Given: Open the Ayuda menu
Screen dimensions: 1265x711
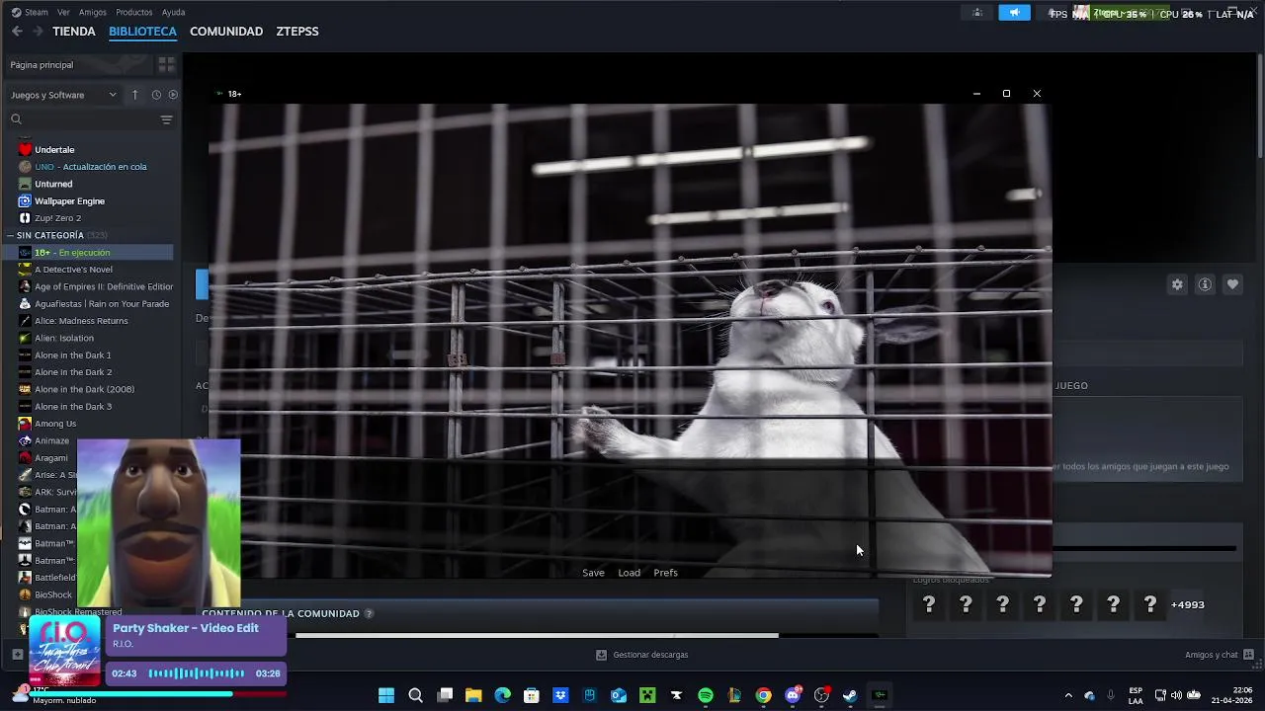Looking at the screenshot, I should (173, 12).
